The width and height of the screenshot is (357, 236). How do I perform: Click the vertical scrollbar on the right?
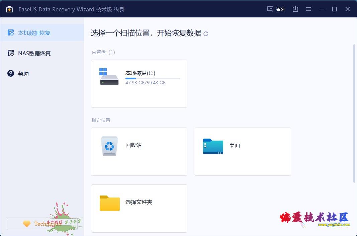click(x=354, y=113)
